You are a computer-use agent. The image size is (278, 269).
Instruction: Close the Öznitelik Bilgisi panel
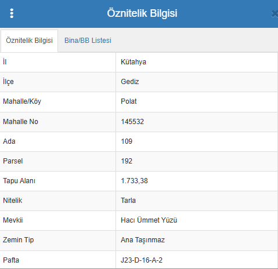tap(275, 14)
